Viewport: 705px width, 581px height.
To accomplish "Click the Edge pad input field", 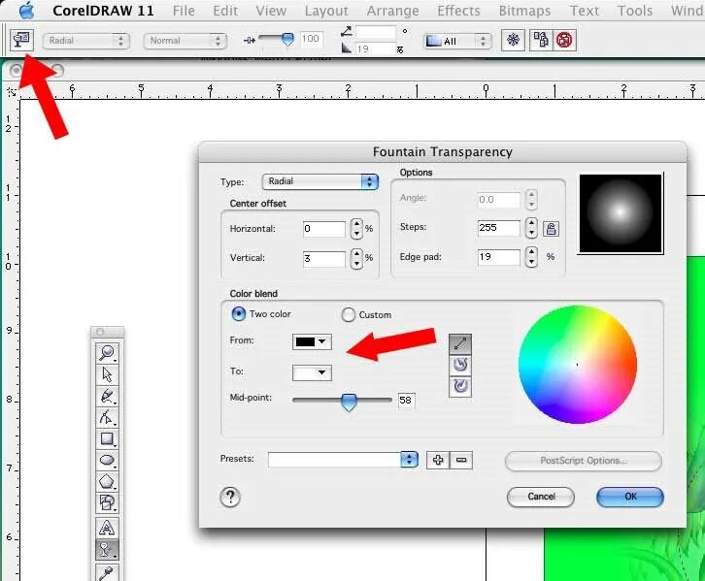I will (499, 257).
